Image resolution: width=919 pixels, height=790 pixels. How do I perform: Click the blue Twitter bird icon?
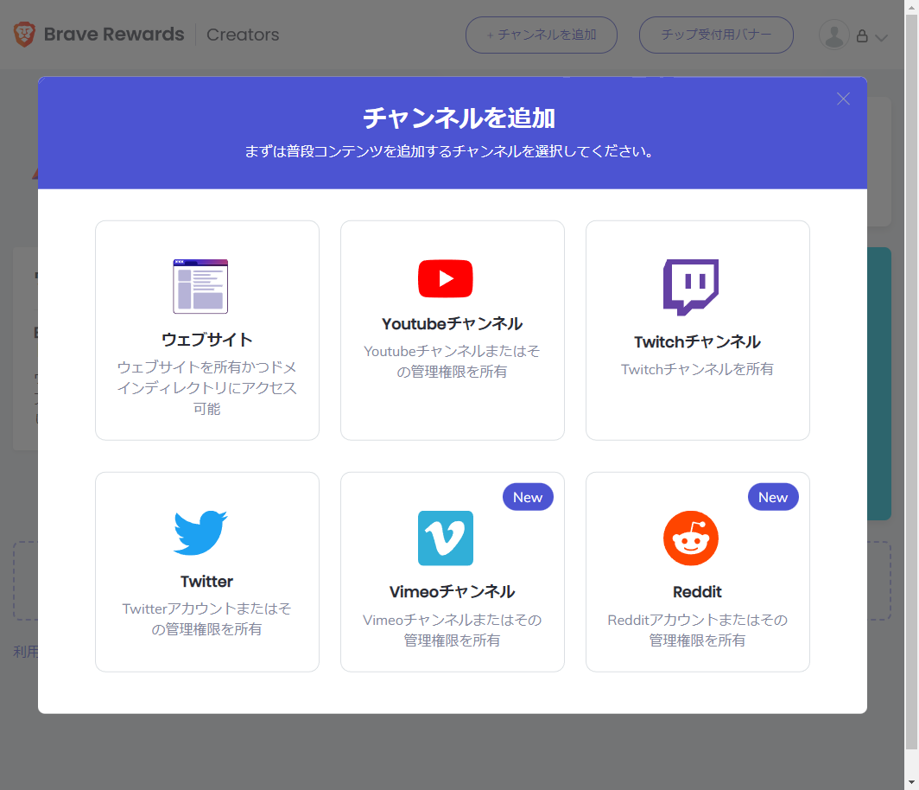pos(200,533)
